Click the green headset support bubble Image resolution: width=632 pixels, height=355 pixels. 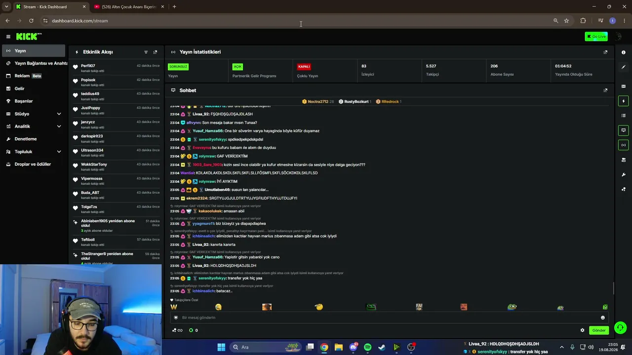[x=621, y=327]
